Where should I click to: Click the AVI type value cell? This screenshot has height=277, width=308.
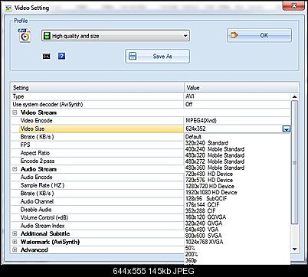click(238, 96)
